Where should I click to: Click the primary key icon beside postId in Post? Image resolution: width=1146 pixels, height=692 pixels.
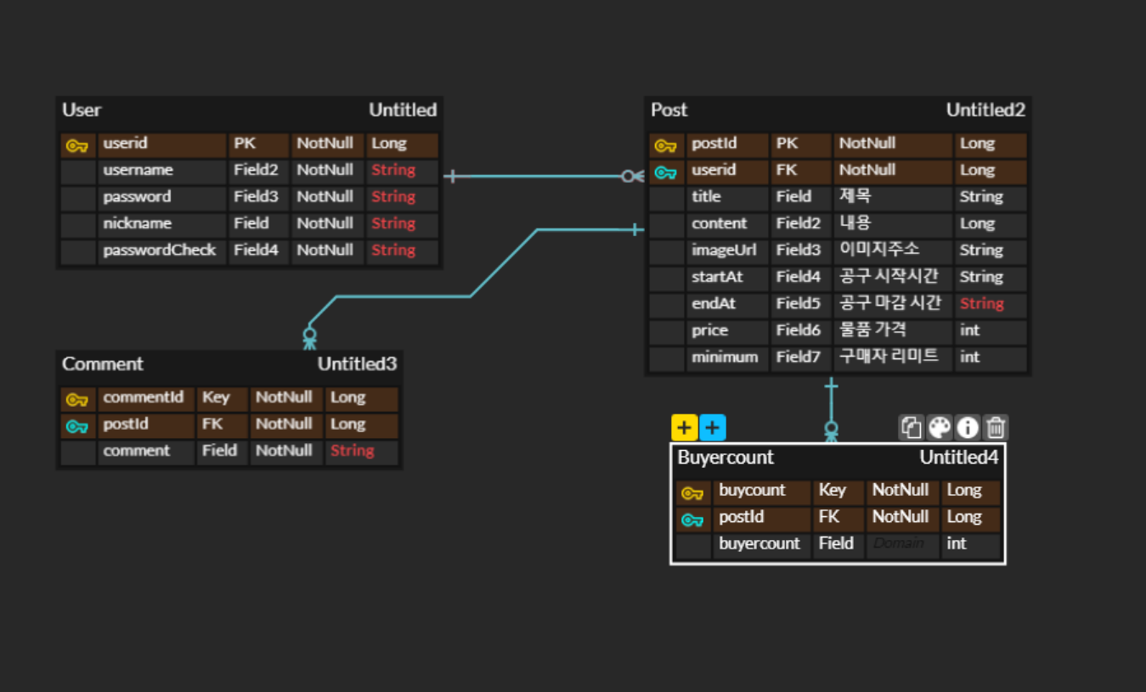pos(665,145)
